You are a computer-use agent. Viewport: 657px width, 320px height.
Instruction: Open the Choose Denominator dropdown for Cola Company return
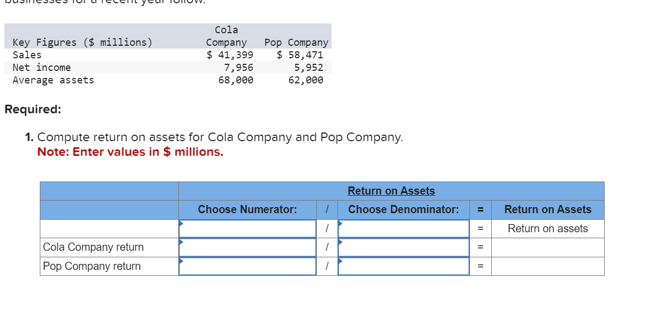click(x=402, y=247)
